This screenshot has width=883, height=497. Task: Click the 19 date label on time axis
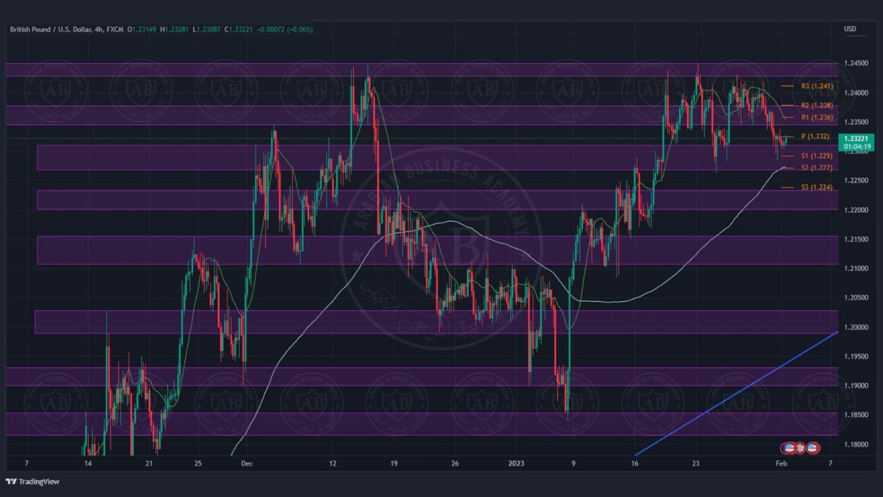tap(394, 463)
